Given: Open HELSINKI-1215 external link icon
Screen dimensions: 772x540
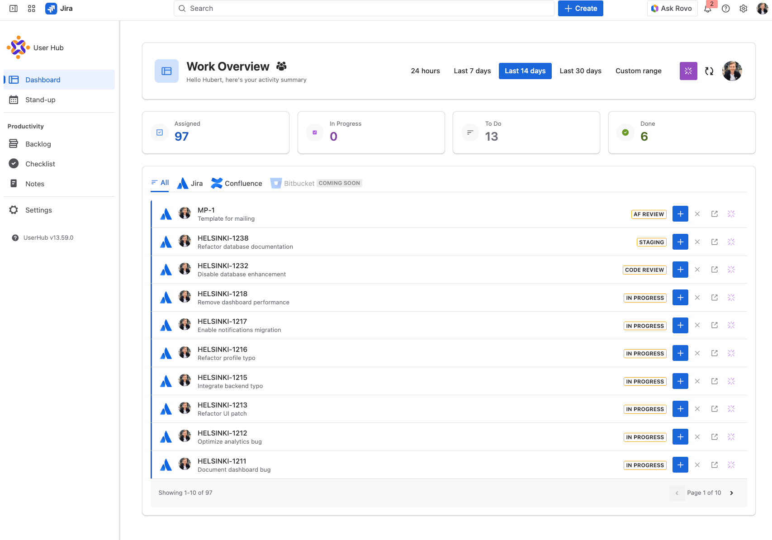Looking at the screenshot, I should tap(715, 381).
